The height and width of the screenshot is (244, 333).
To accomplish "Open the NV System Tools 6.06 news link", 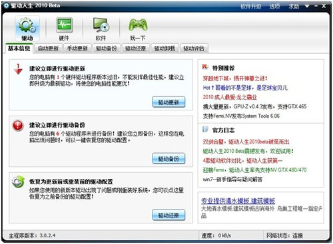I will (241, 116).
